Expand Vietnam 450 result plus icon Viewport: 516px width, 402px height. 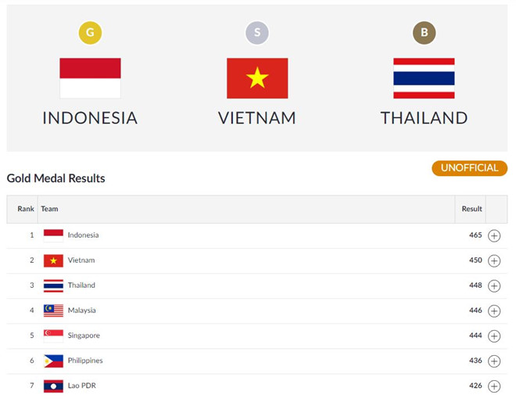tap(494, 260)
